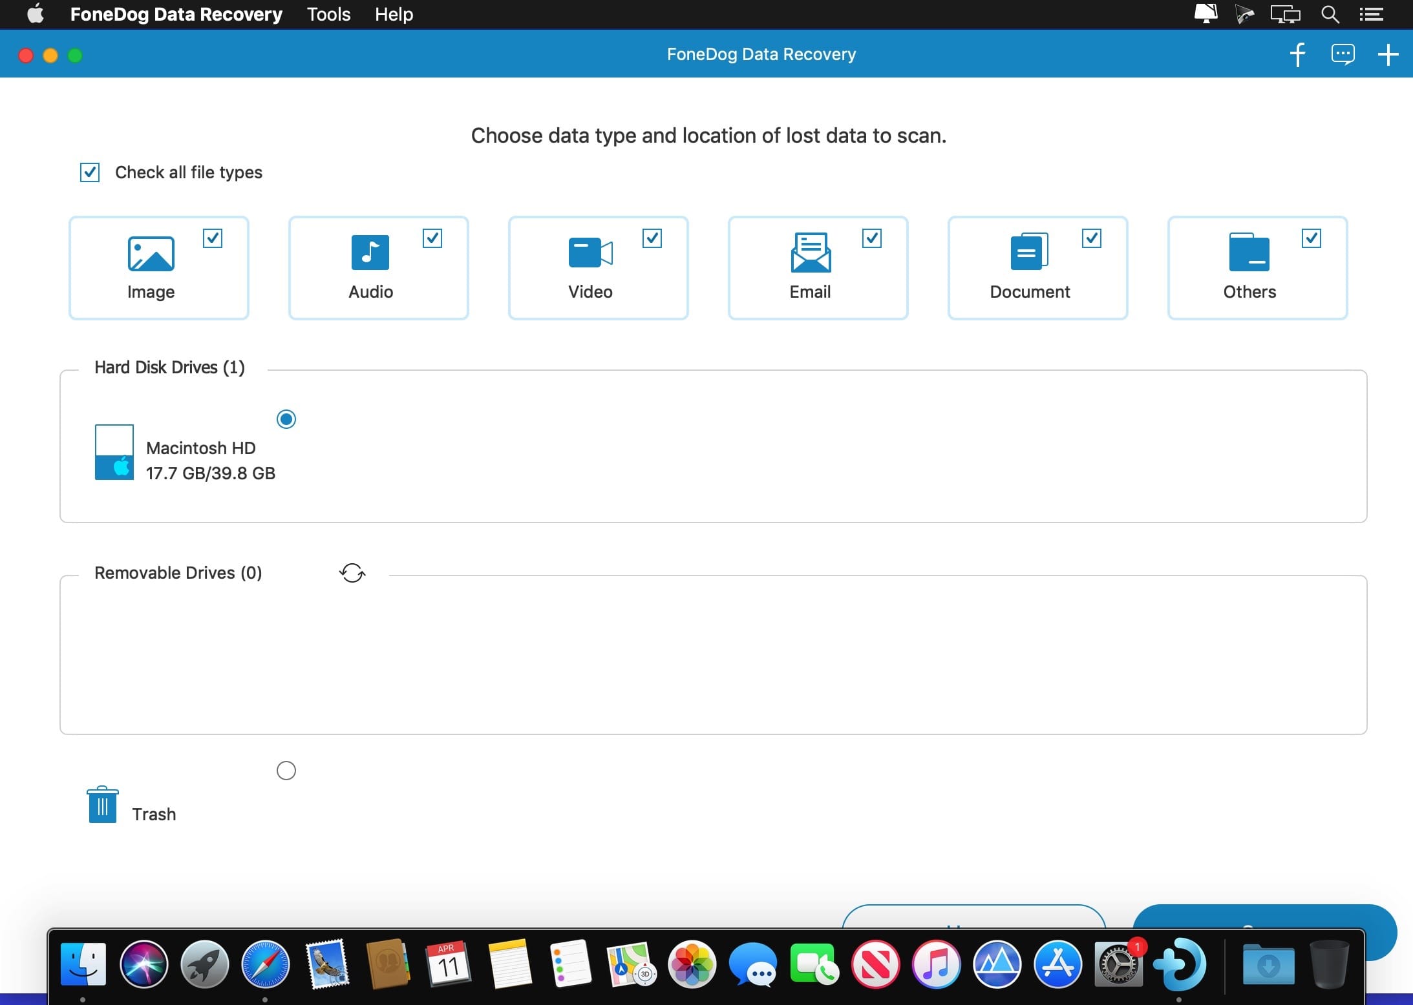Click the Email envelope icon
Viewport: 1413px width, 1005px height.
[x=811, y=253]
